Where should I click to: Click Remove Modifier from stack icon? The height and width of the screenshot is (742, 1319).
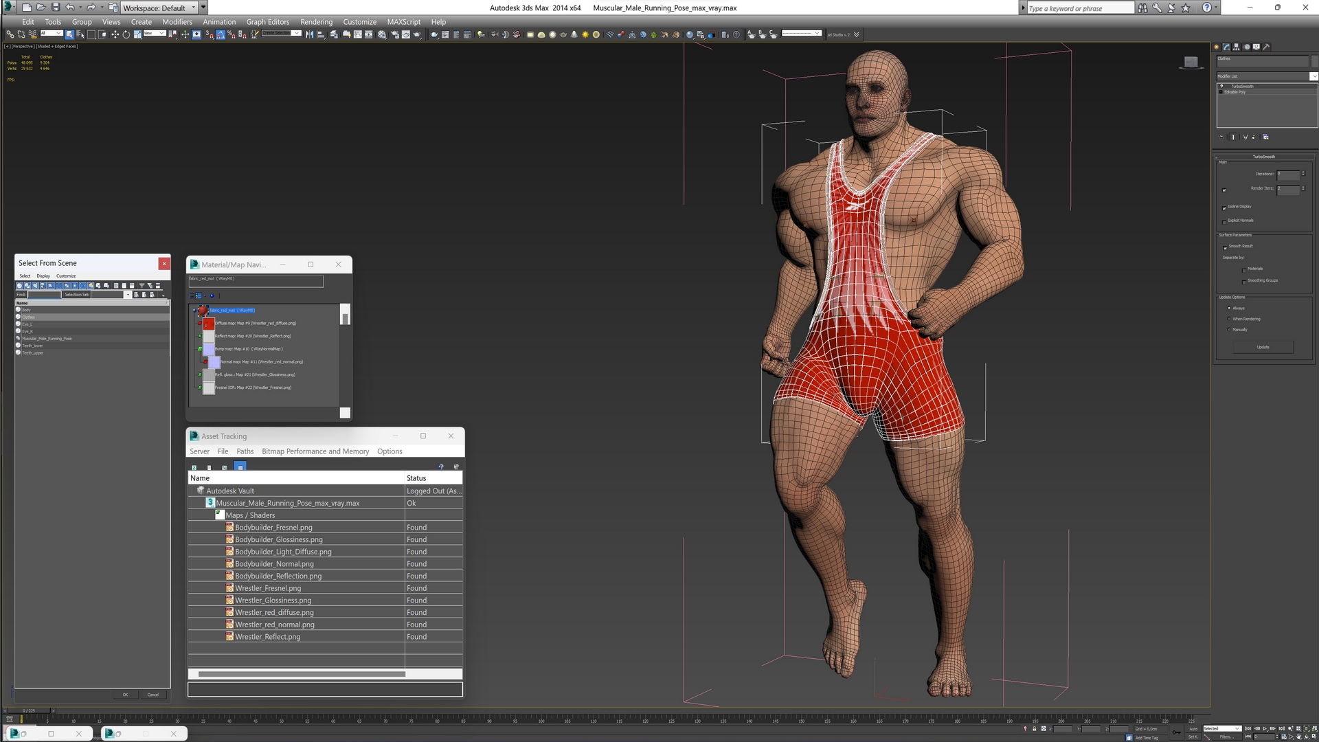[x=1254, y=137]
